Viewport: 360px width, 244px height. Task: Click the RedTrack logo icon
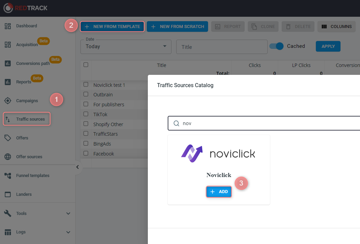click(8, 8)
